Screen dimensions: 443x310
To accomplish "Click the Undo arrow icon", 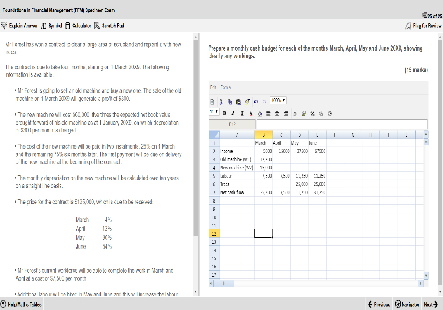I will coord(256,101).
